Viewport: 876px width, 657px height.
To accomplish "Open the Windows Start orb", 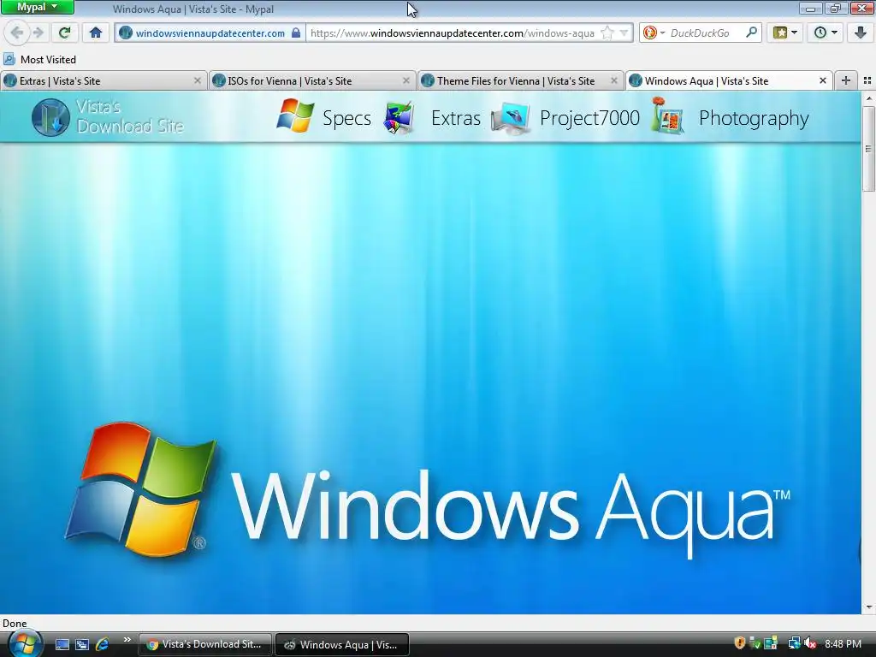I will pos(25,643).
